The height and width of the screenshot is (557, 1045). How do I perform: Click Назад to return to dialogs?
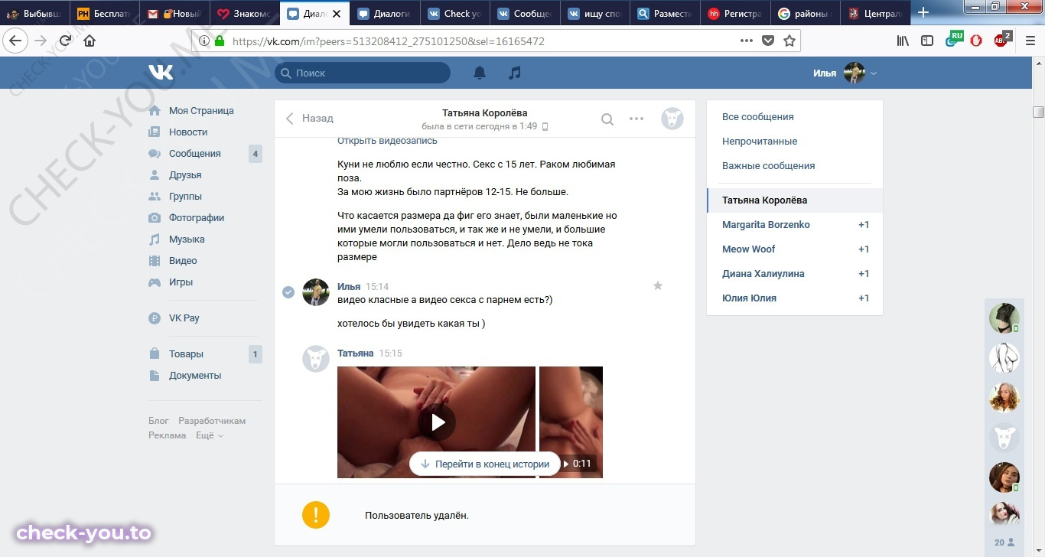click(x=309, y=119)
